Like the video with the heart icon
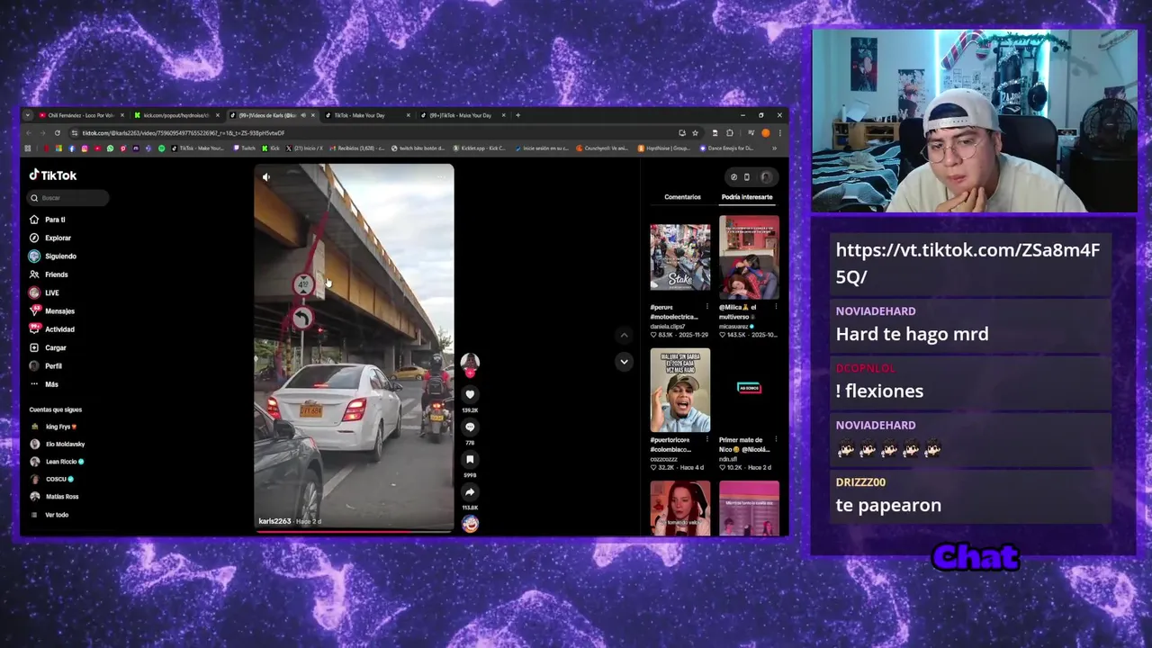This screenshot has height=648, width=1152. coord(470,394)
